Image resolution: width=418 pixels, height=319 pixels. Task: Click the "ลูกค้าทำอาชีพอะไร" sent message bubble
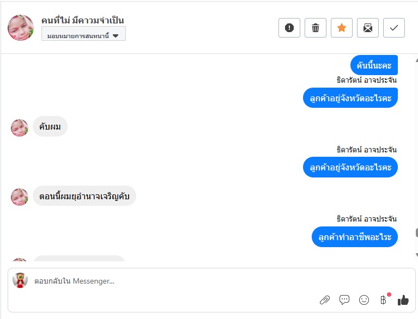(x=355, y=237)
